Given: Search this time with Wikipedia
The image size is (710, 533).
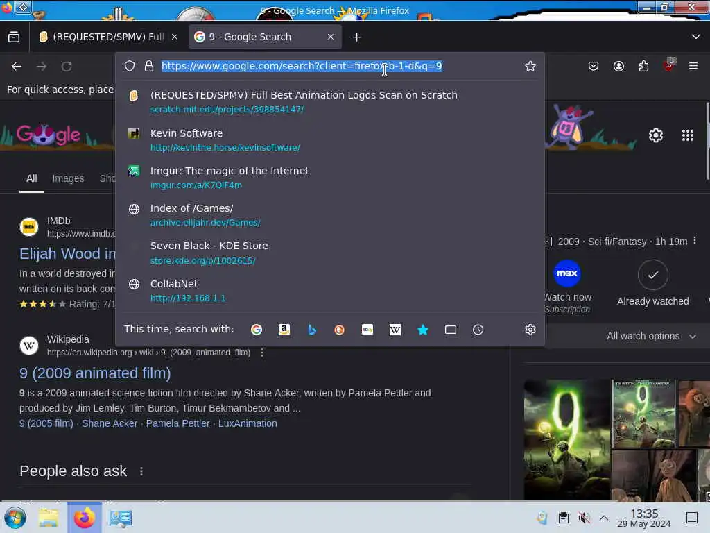Looking at the screenshot, I should (x=395, y=330).
